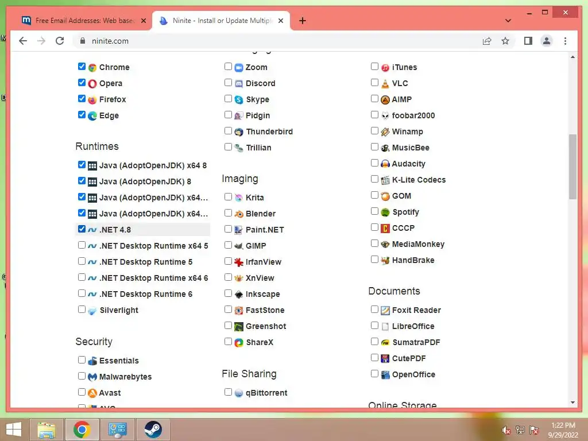Check the Silverlight checkbox
Image resolution: width=588 pixels, height=441 pixels.
(x=82, y=310)
